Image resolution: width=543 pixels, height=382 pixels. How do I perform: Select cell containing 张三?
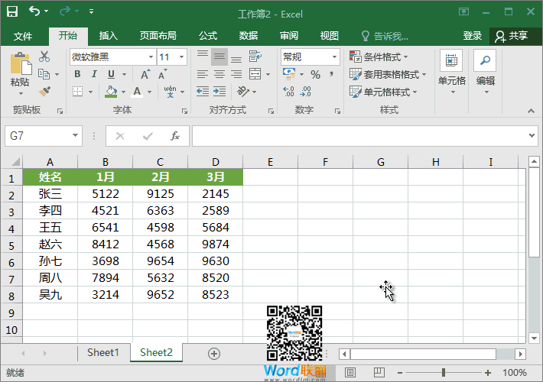[50, 193]
